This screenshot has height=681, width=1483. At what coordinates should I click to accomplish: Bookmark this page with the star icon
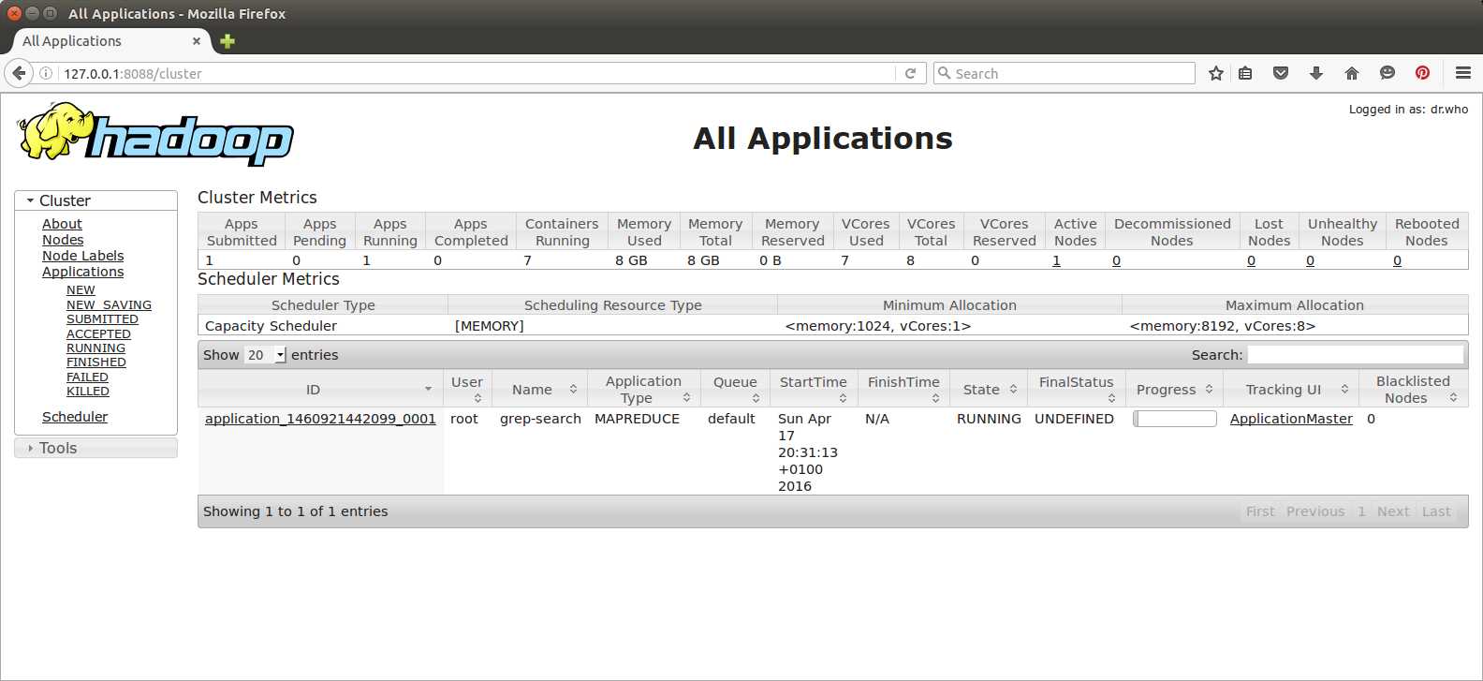pos(1216,73)
